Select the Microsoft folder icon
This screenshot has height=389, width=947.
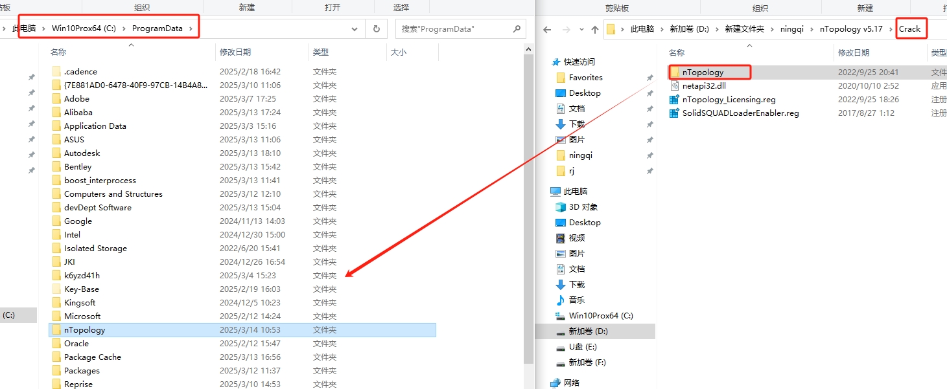tap(56, 316)
